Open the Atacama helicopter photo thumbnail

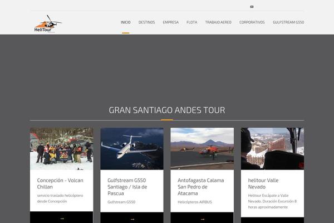click(202, 148)
